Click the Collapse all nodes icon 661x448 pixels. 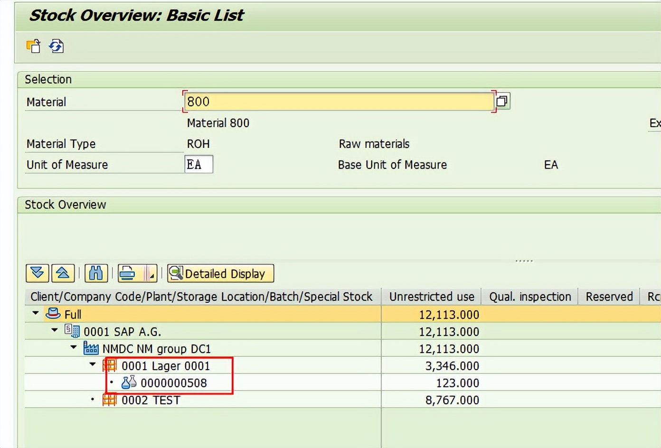point(63,273)
